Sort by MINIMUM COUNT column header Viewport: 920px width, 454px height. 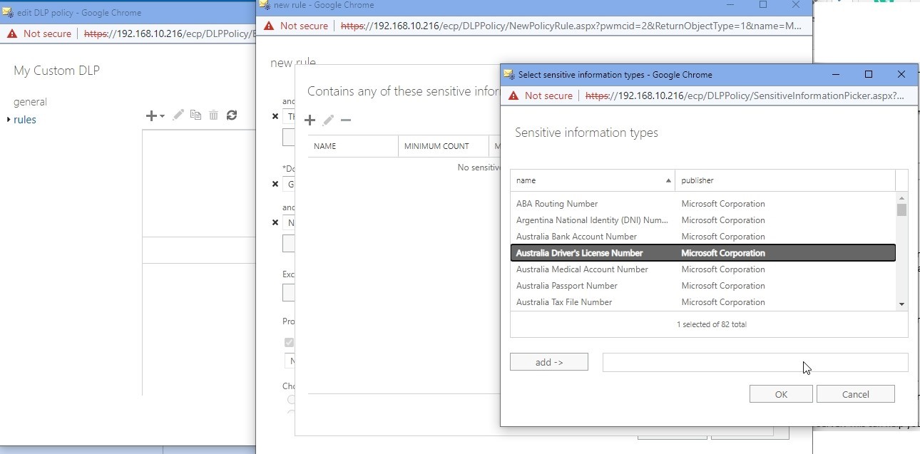(x=443, y=146)
